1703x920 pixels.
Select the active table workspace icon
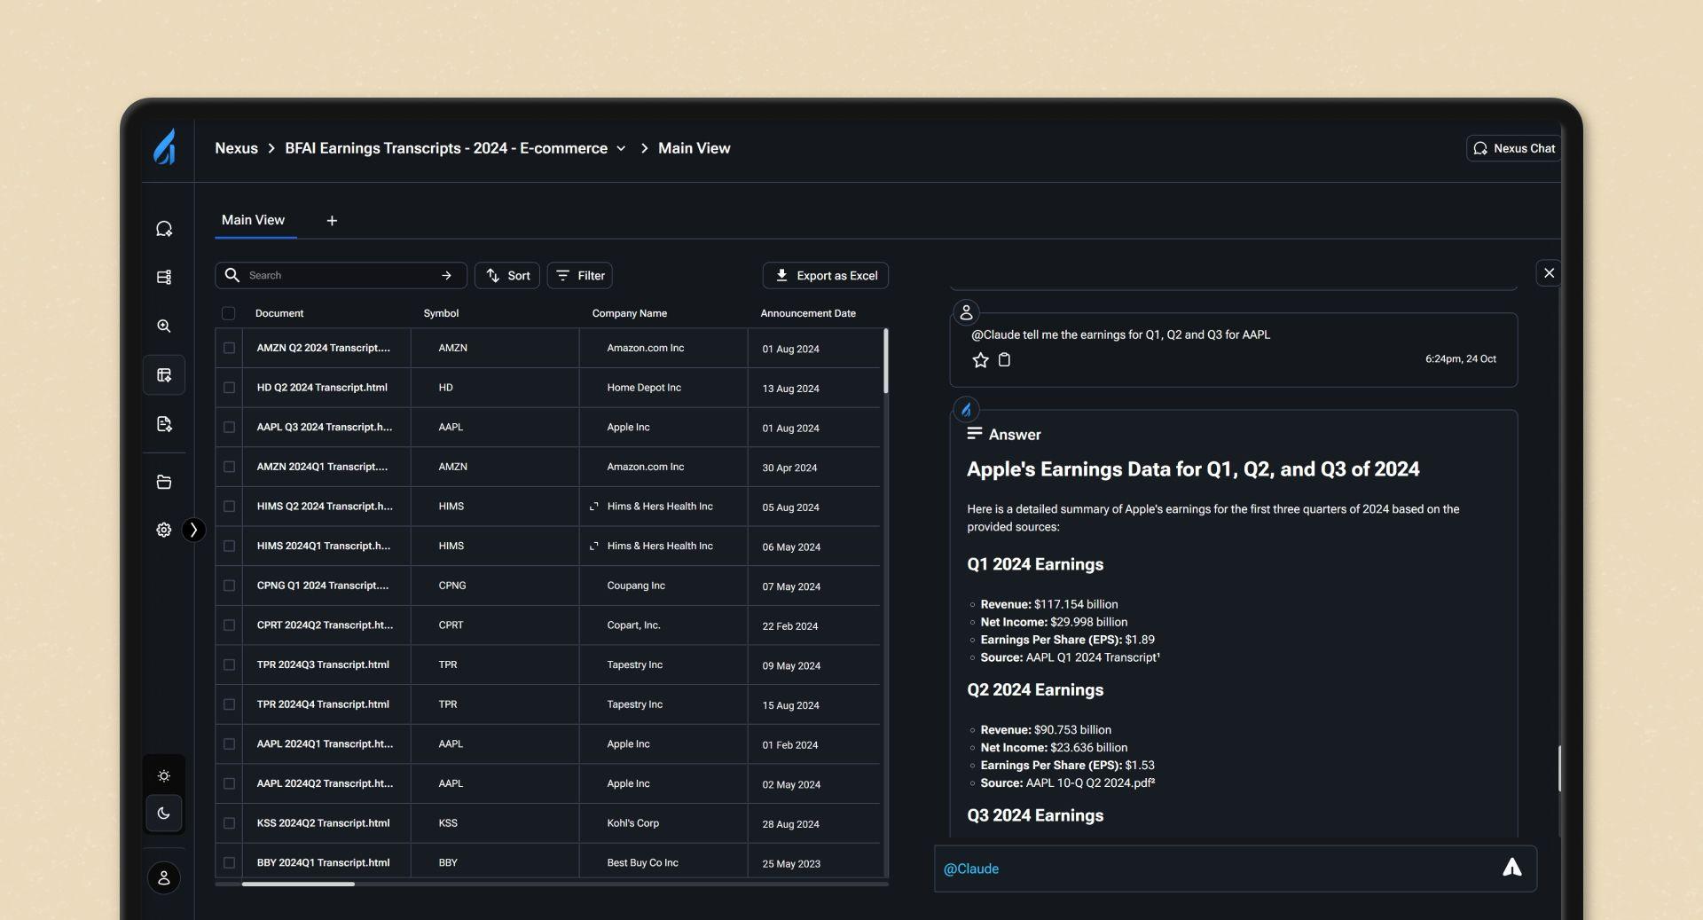[x=164, y=374]
